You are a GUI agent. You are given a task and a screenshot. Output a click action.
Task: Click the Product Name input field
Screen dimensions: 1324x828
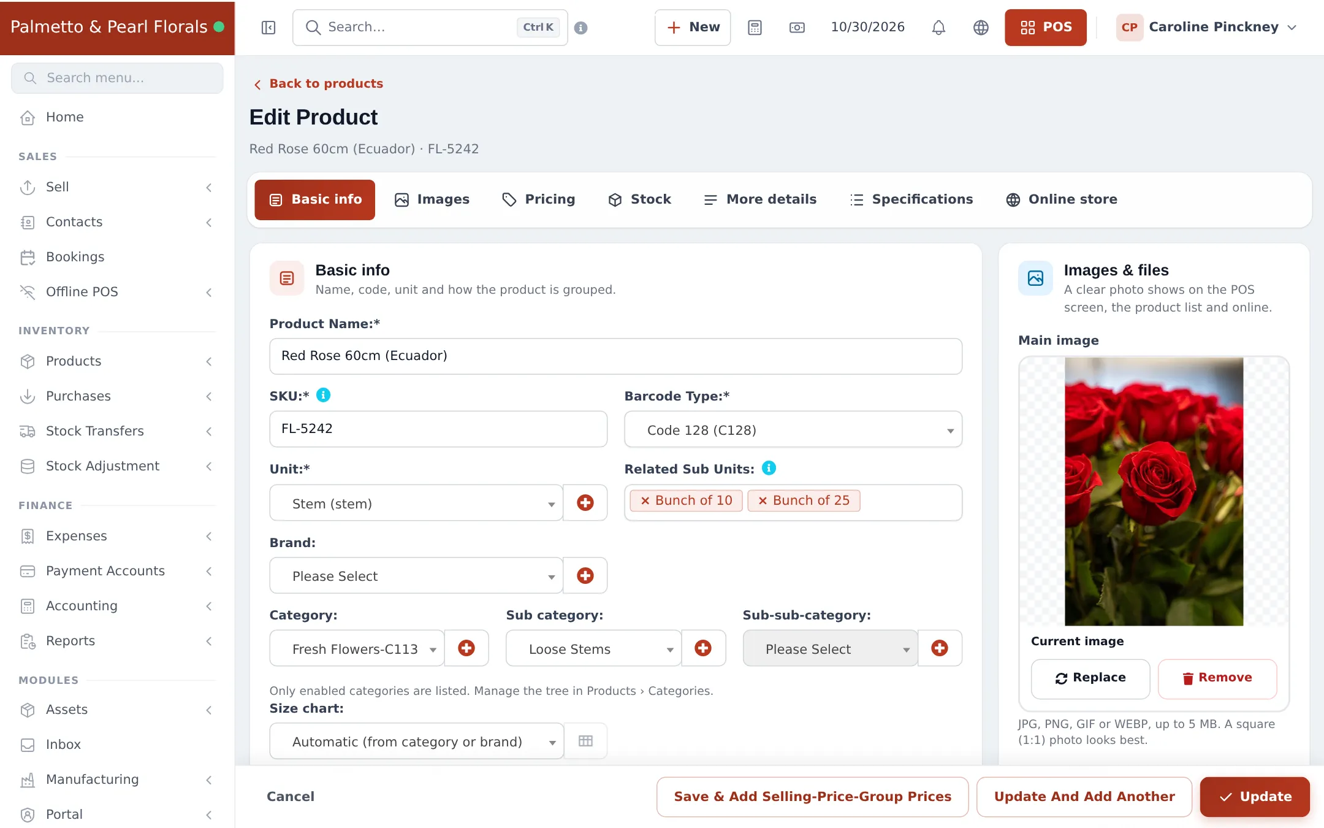click(616, 356)
